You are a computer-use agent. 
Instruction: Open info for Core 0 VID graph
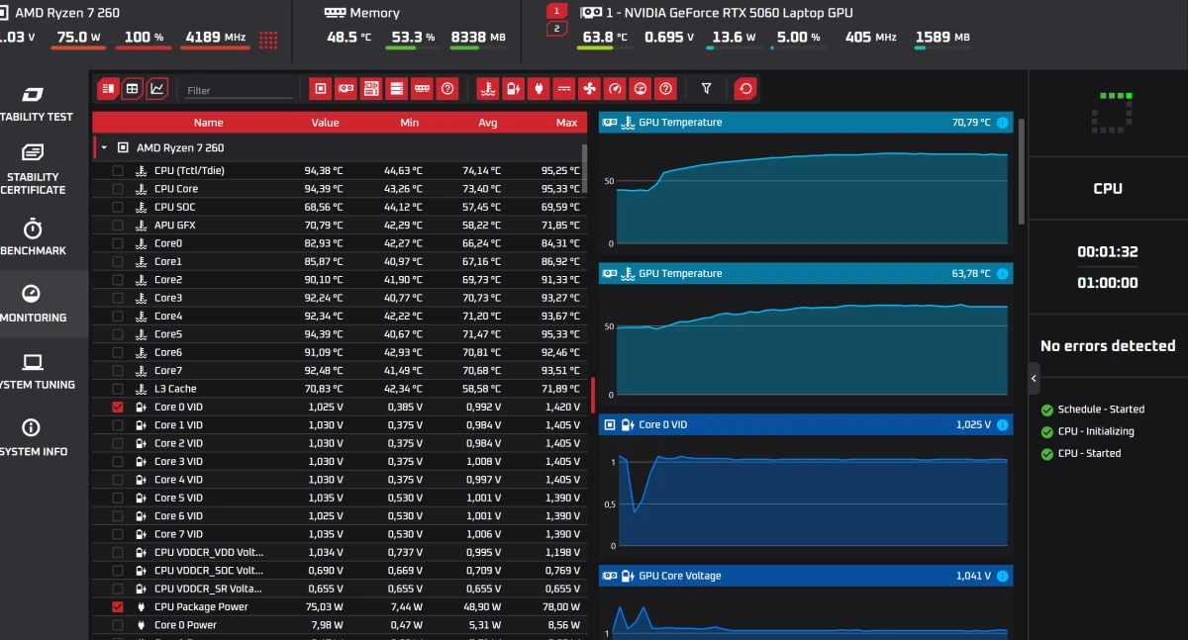click(x=1002, y=425)
